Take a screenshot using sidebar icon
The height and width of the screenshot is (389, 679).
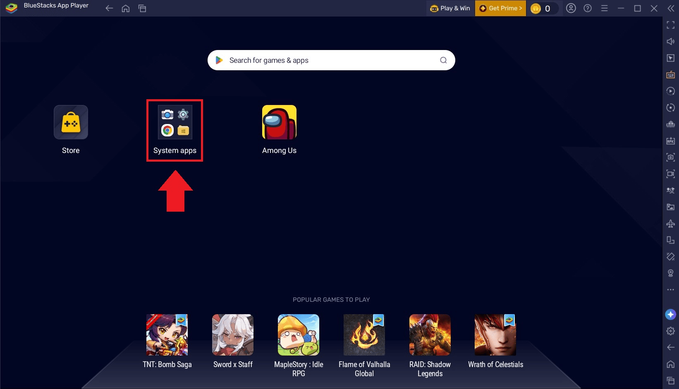tap(671, 157)
